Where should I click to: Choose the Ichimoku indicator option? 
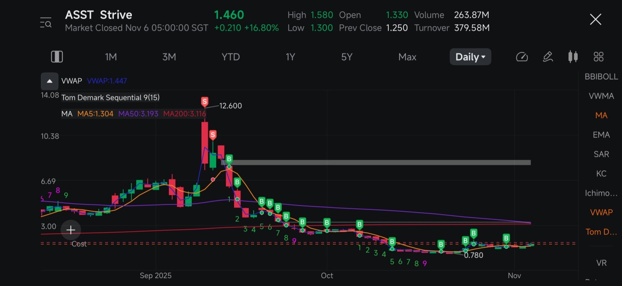point(601,193)
